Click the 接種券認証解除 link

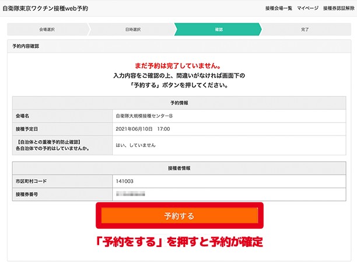pos(339,8)
